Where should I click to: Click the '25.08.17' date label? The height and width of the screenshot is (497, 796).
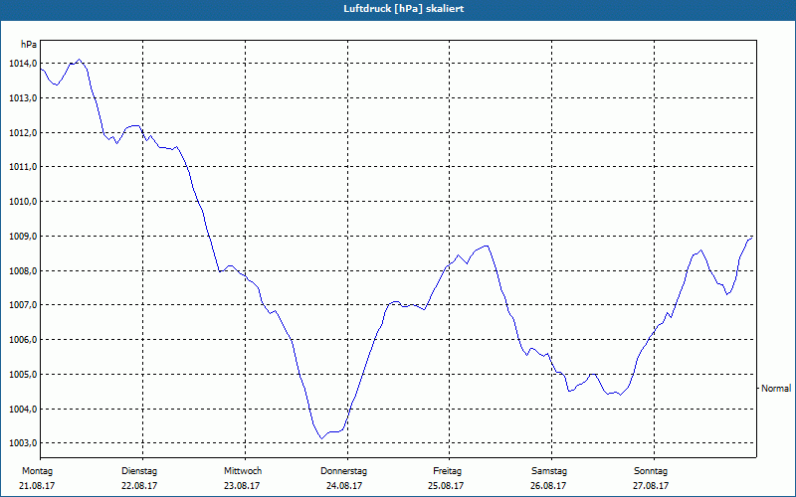tap(446, 486)
